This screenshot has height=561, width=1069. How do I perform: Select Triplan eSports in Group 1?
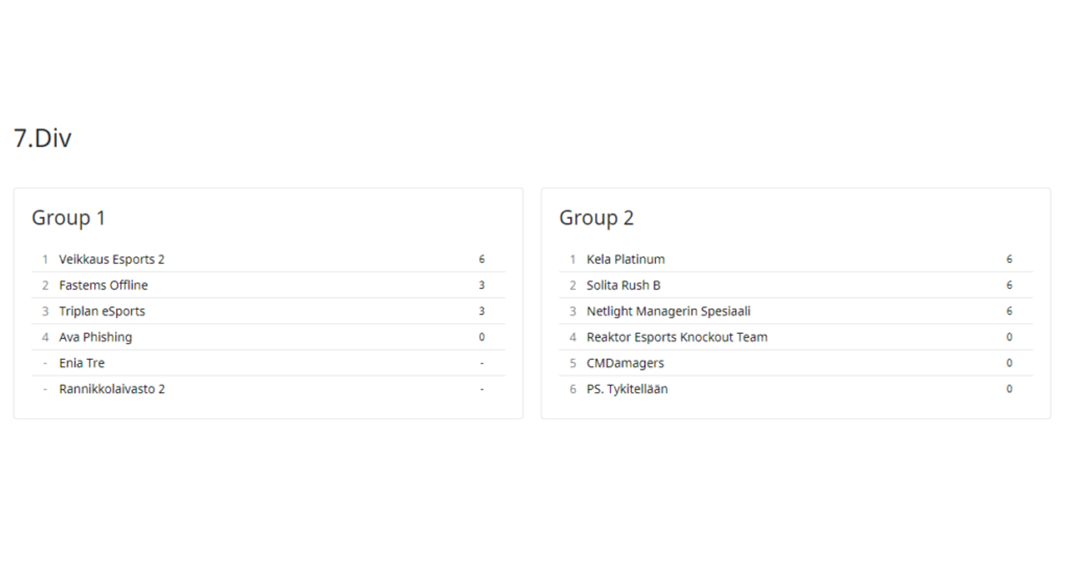click(102, 311)
